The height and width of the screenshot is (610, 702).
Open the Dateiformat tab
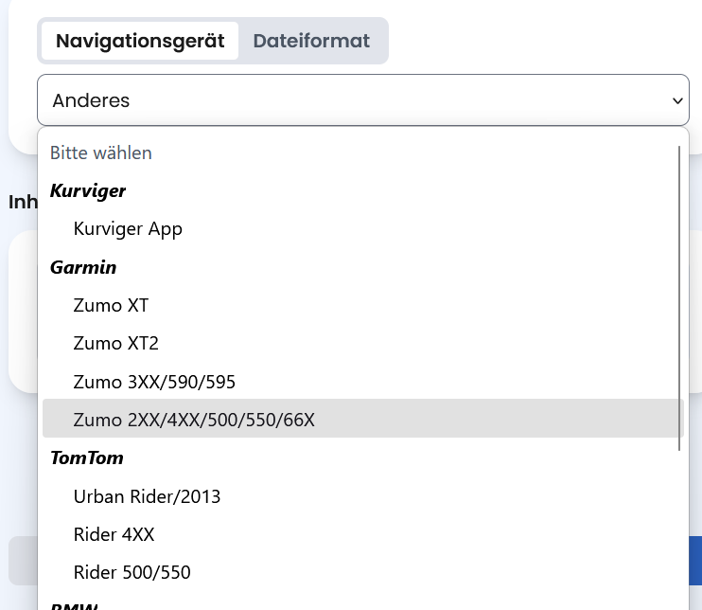click(x=311, y=42)
